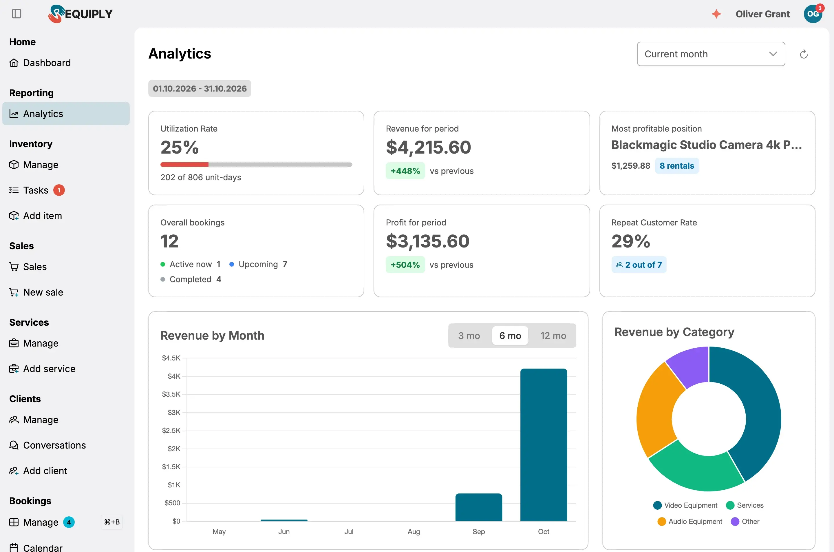
Task: Click Blackmagic Studio Camera 4k title
Action: tap(706, 145)
